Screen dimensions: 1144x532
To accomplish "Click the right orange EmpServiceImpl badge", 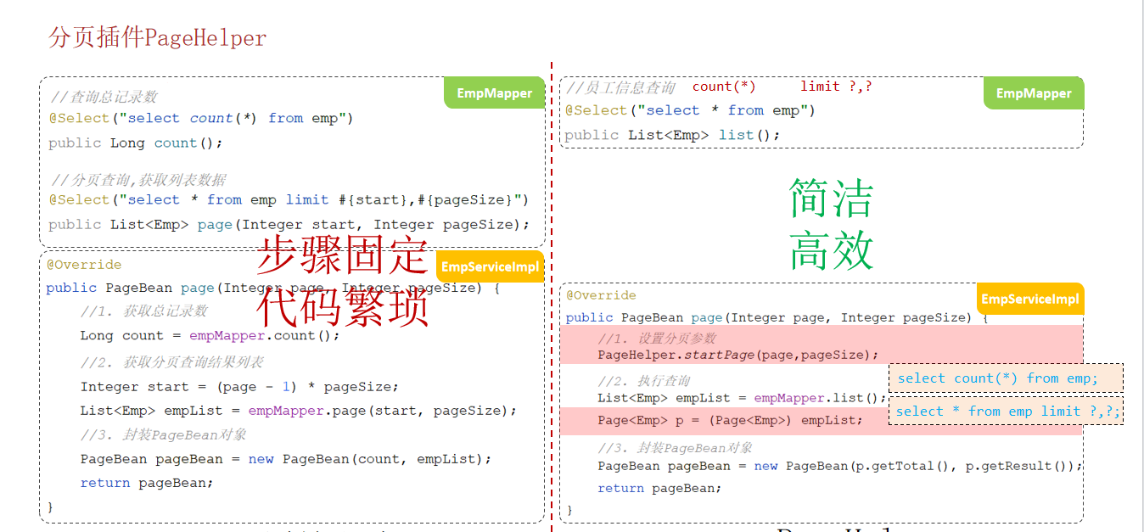I will click(x=1029, y=299).
